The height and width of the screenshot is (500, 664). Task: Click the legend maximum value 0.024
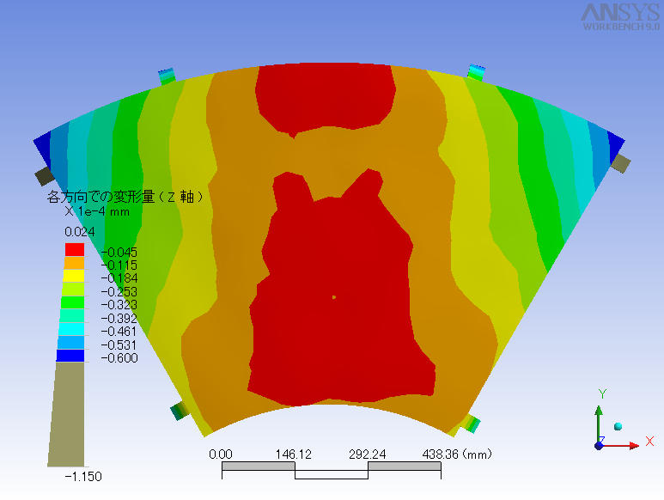[x=80, y=232]
